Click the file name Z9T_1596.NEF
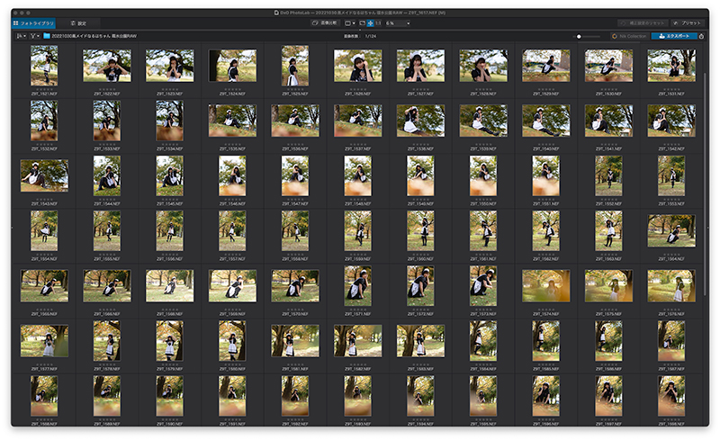Image resolution: width=720 pixels, height=440 pixels. point(546,424)
